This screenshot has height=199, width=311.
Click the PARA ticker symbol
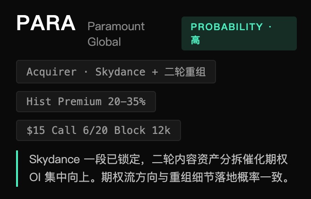[x=46, y=24]
